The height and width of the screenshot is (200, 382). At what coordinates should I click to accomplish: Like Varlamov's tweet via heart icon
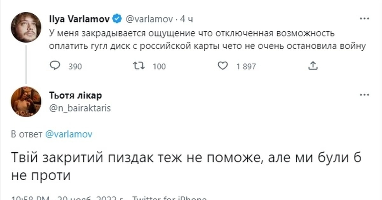tap(223, 66)
